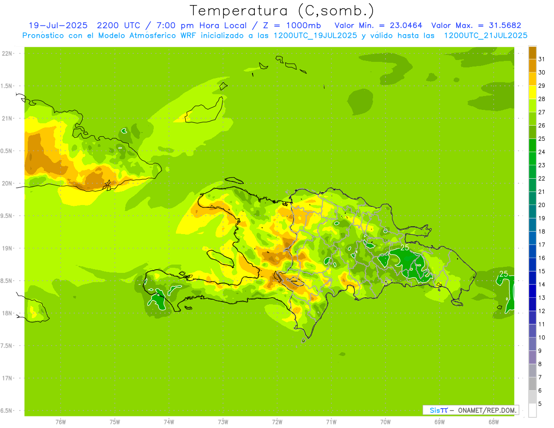This screenshot has height=428, width=554.
Task: Click the "74W" longitude axis label
Action: click(169, 422)
